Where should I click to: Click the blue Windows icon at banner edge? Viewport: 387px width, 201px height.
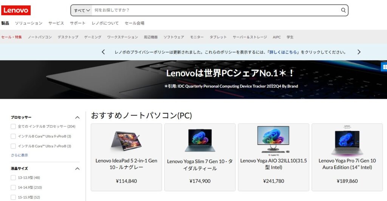(x=384, y=67)
